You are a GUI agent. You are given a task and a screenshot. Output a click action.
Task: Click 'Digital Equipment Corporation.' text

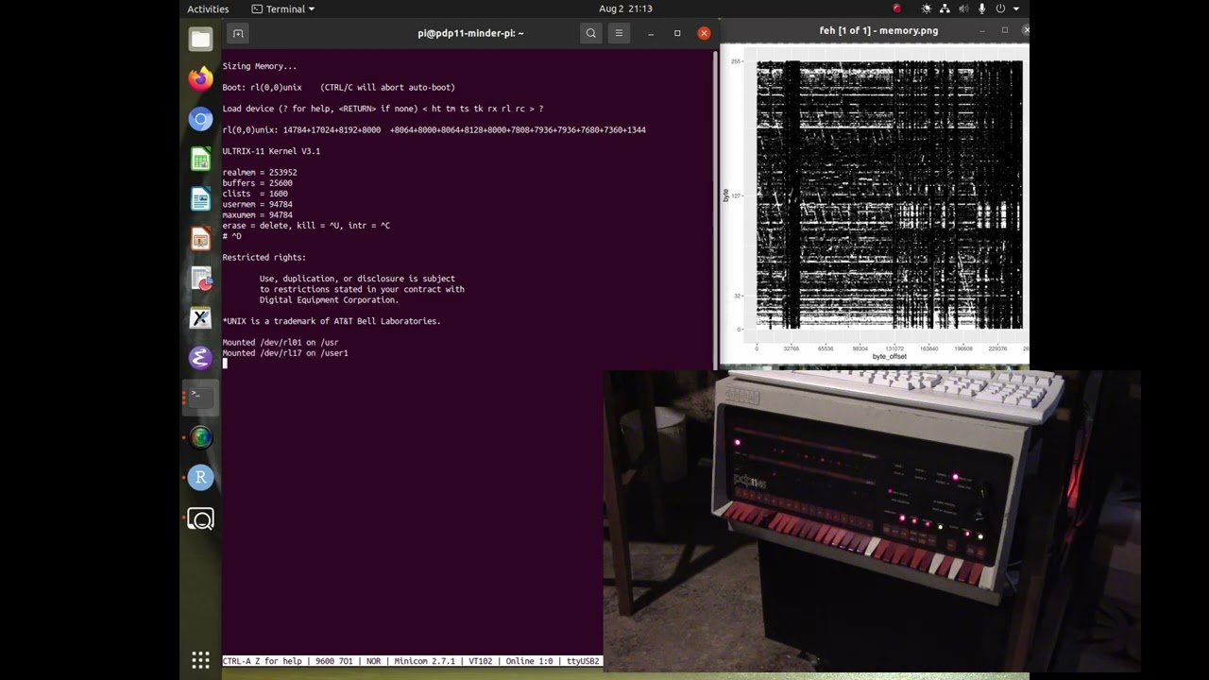[x=329, y=300]
